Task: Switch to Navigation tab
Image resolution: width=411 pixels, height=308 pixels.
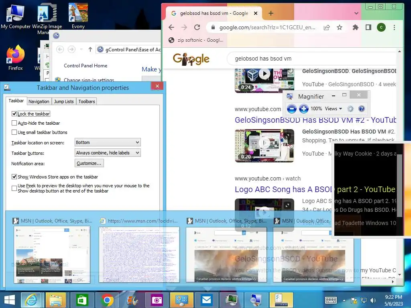Action: (x=39, y=101)
